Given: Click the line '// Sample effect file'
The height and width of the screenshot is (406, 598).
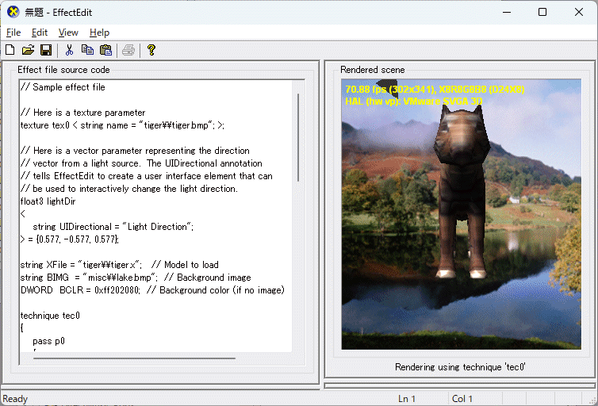Looking at the screenshot, I should (63, 87).
